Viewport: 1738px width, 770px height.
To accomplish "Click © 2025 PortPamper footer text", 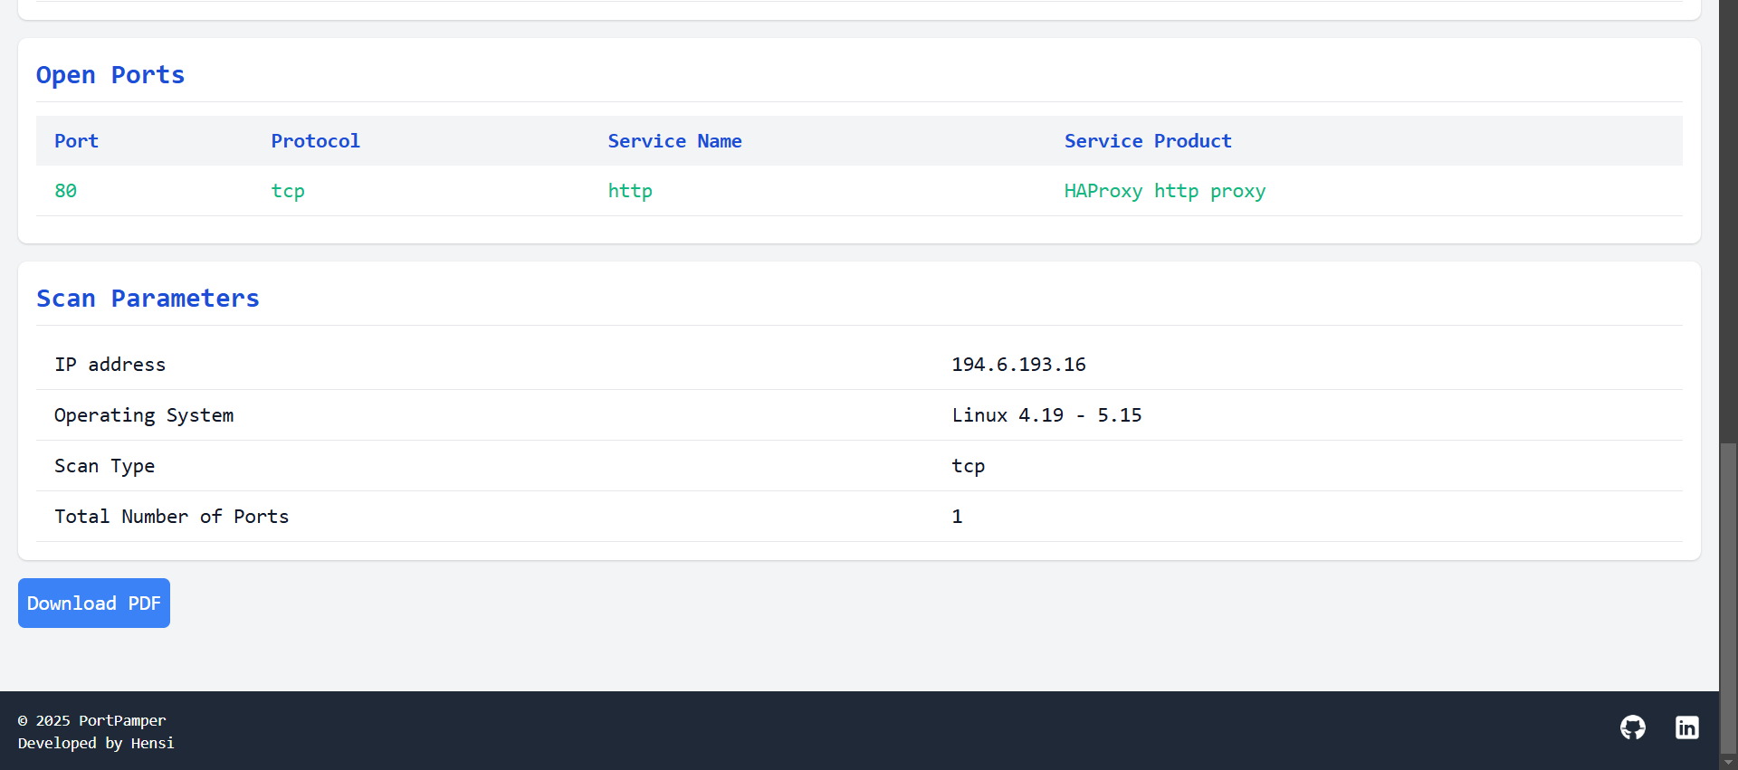I will point(92,720).
